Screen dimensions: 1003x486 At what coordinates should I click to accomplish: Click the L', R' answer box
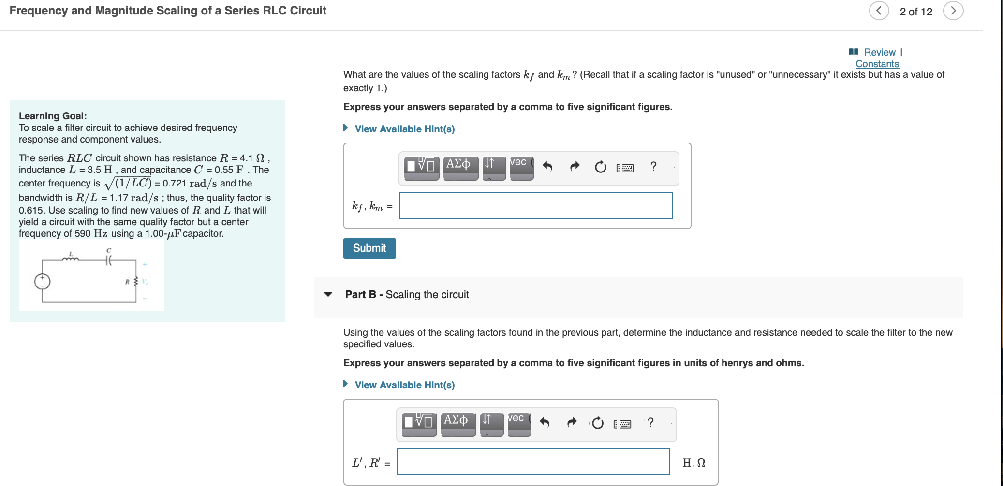click(532, 462)
